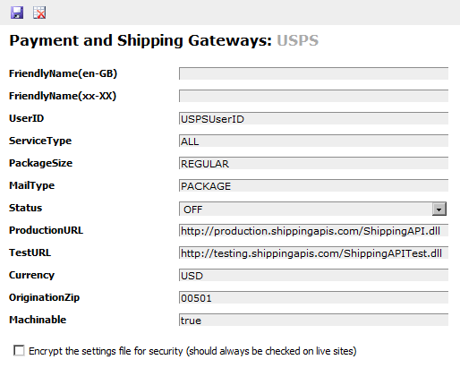Click the gray USPS heading text
This screenshot has width=460, height=368.
pos(298,40)
